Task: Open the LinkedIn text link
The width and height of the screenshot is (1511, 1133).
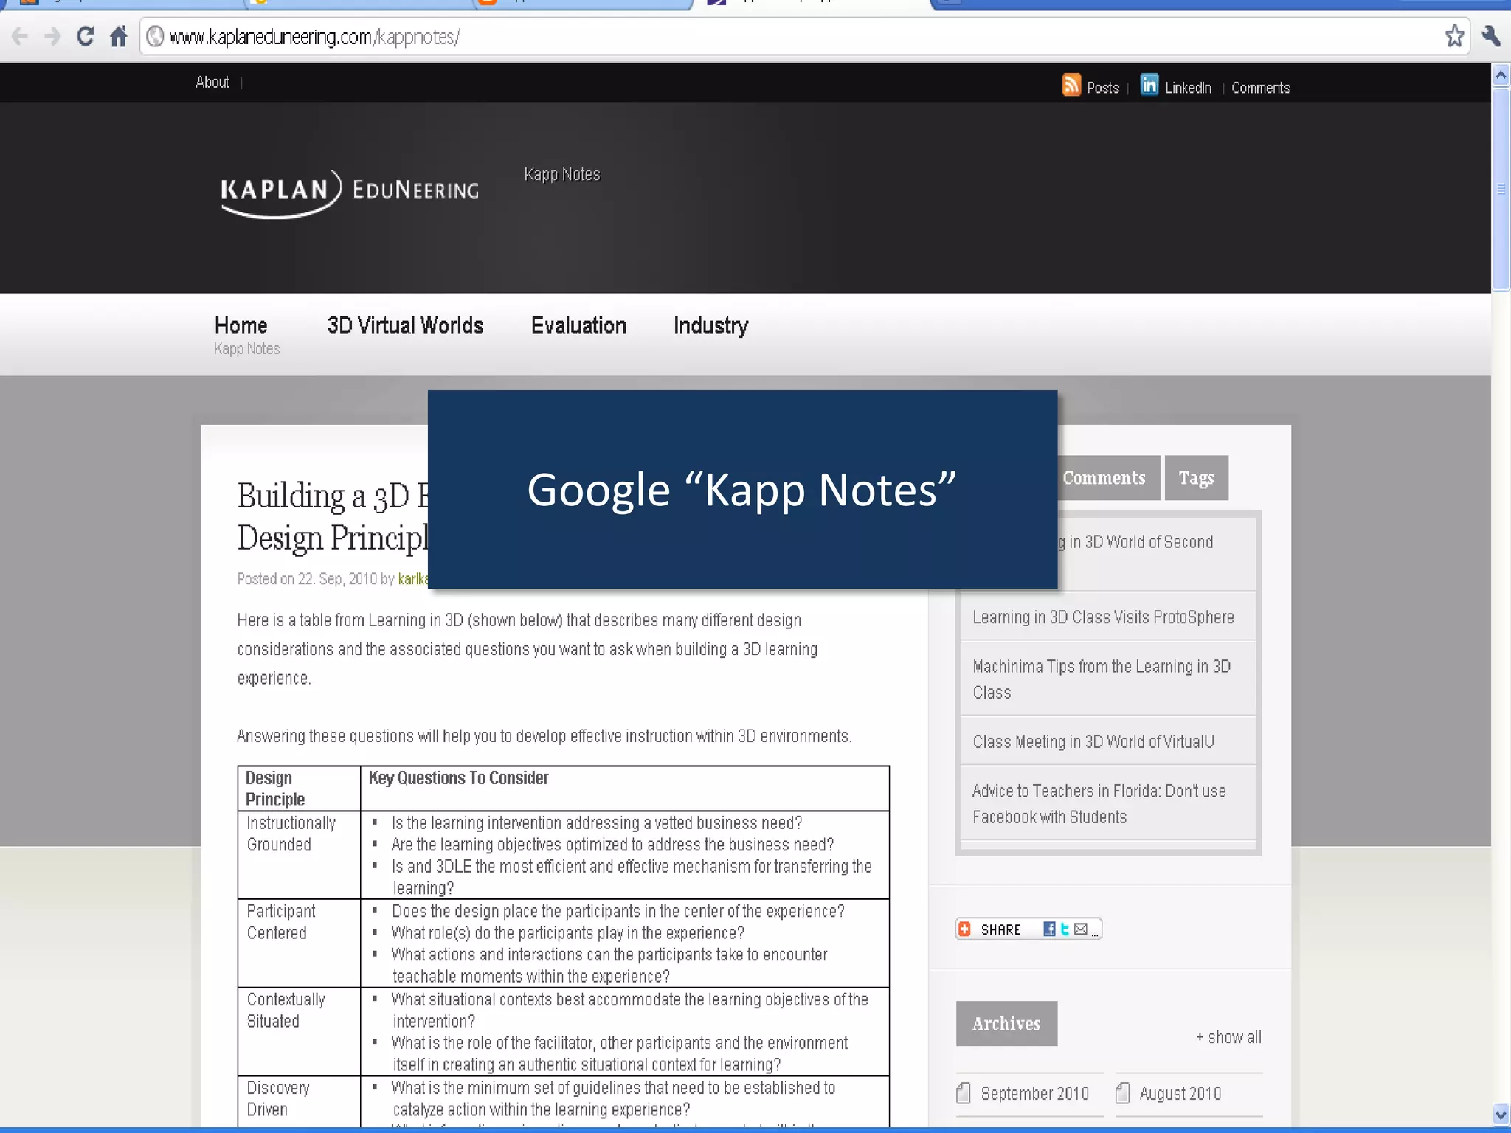Action: pyautogui.click(x=1188, y=88)
